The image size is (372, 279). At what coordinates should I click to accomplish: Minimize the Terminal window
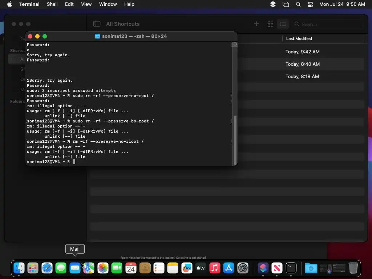coord(37,36)
